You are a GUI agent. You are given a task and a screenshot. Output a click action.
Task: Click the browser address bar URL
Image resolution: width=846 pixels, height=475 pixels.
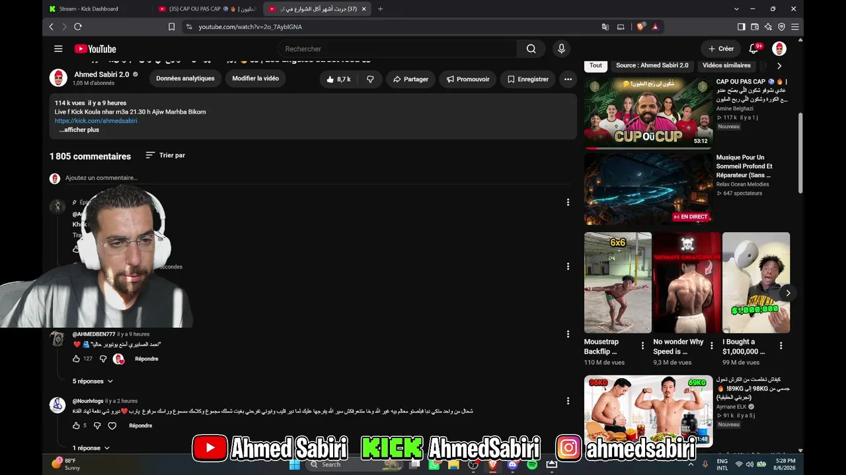pos(250,27)
